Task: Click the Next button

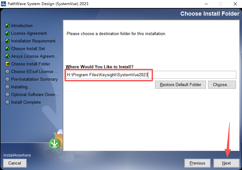Action: click(226, 163)
